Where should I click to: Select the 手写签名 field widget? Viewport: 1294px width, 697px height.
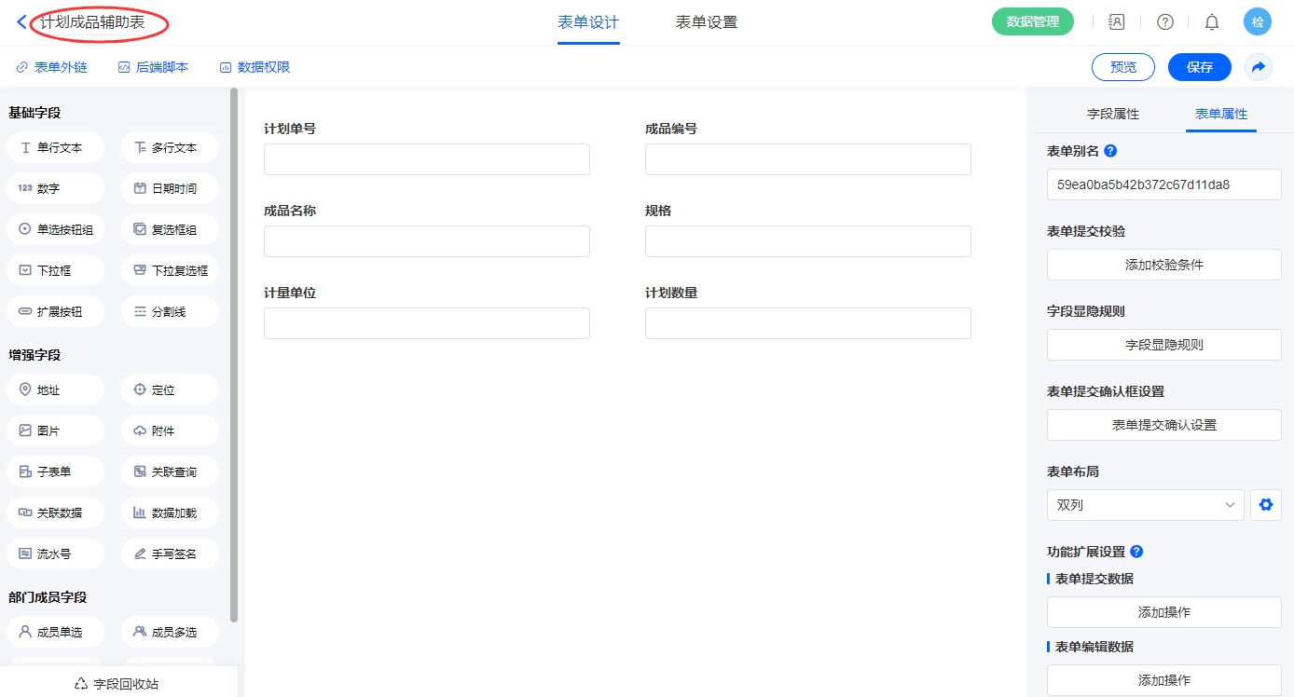coord(170,553)
